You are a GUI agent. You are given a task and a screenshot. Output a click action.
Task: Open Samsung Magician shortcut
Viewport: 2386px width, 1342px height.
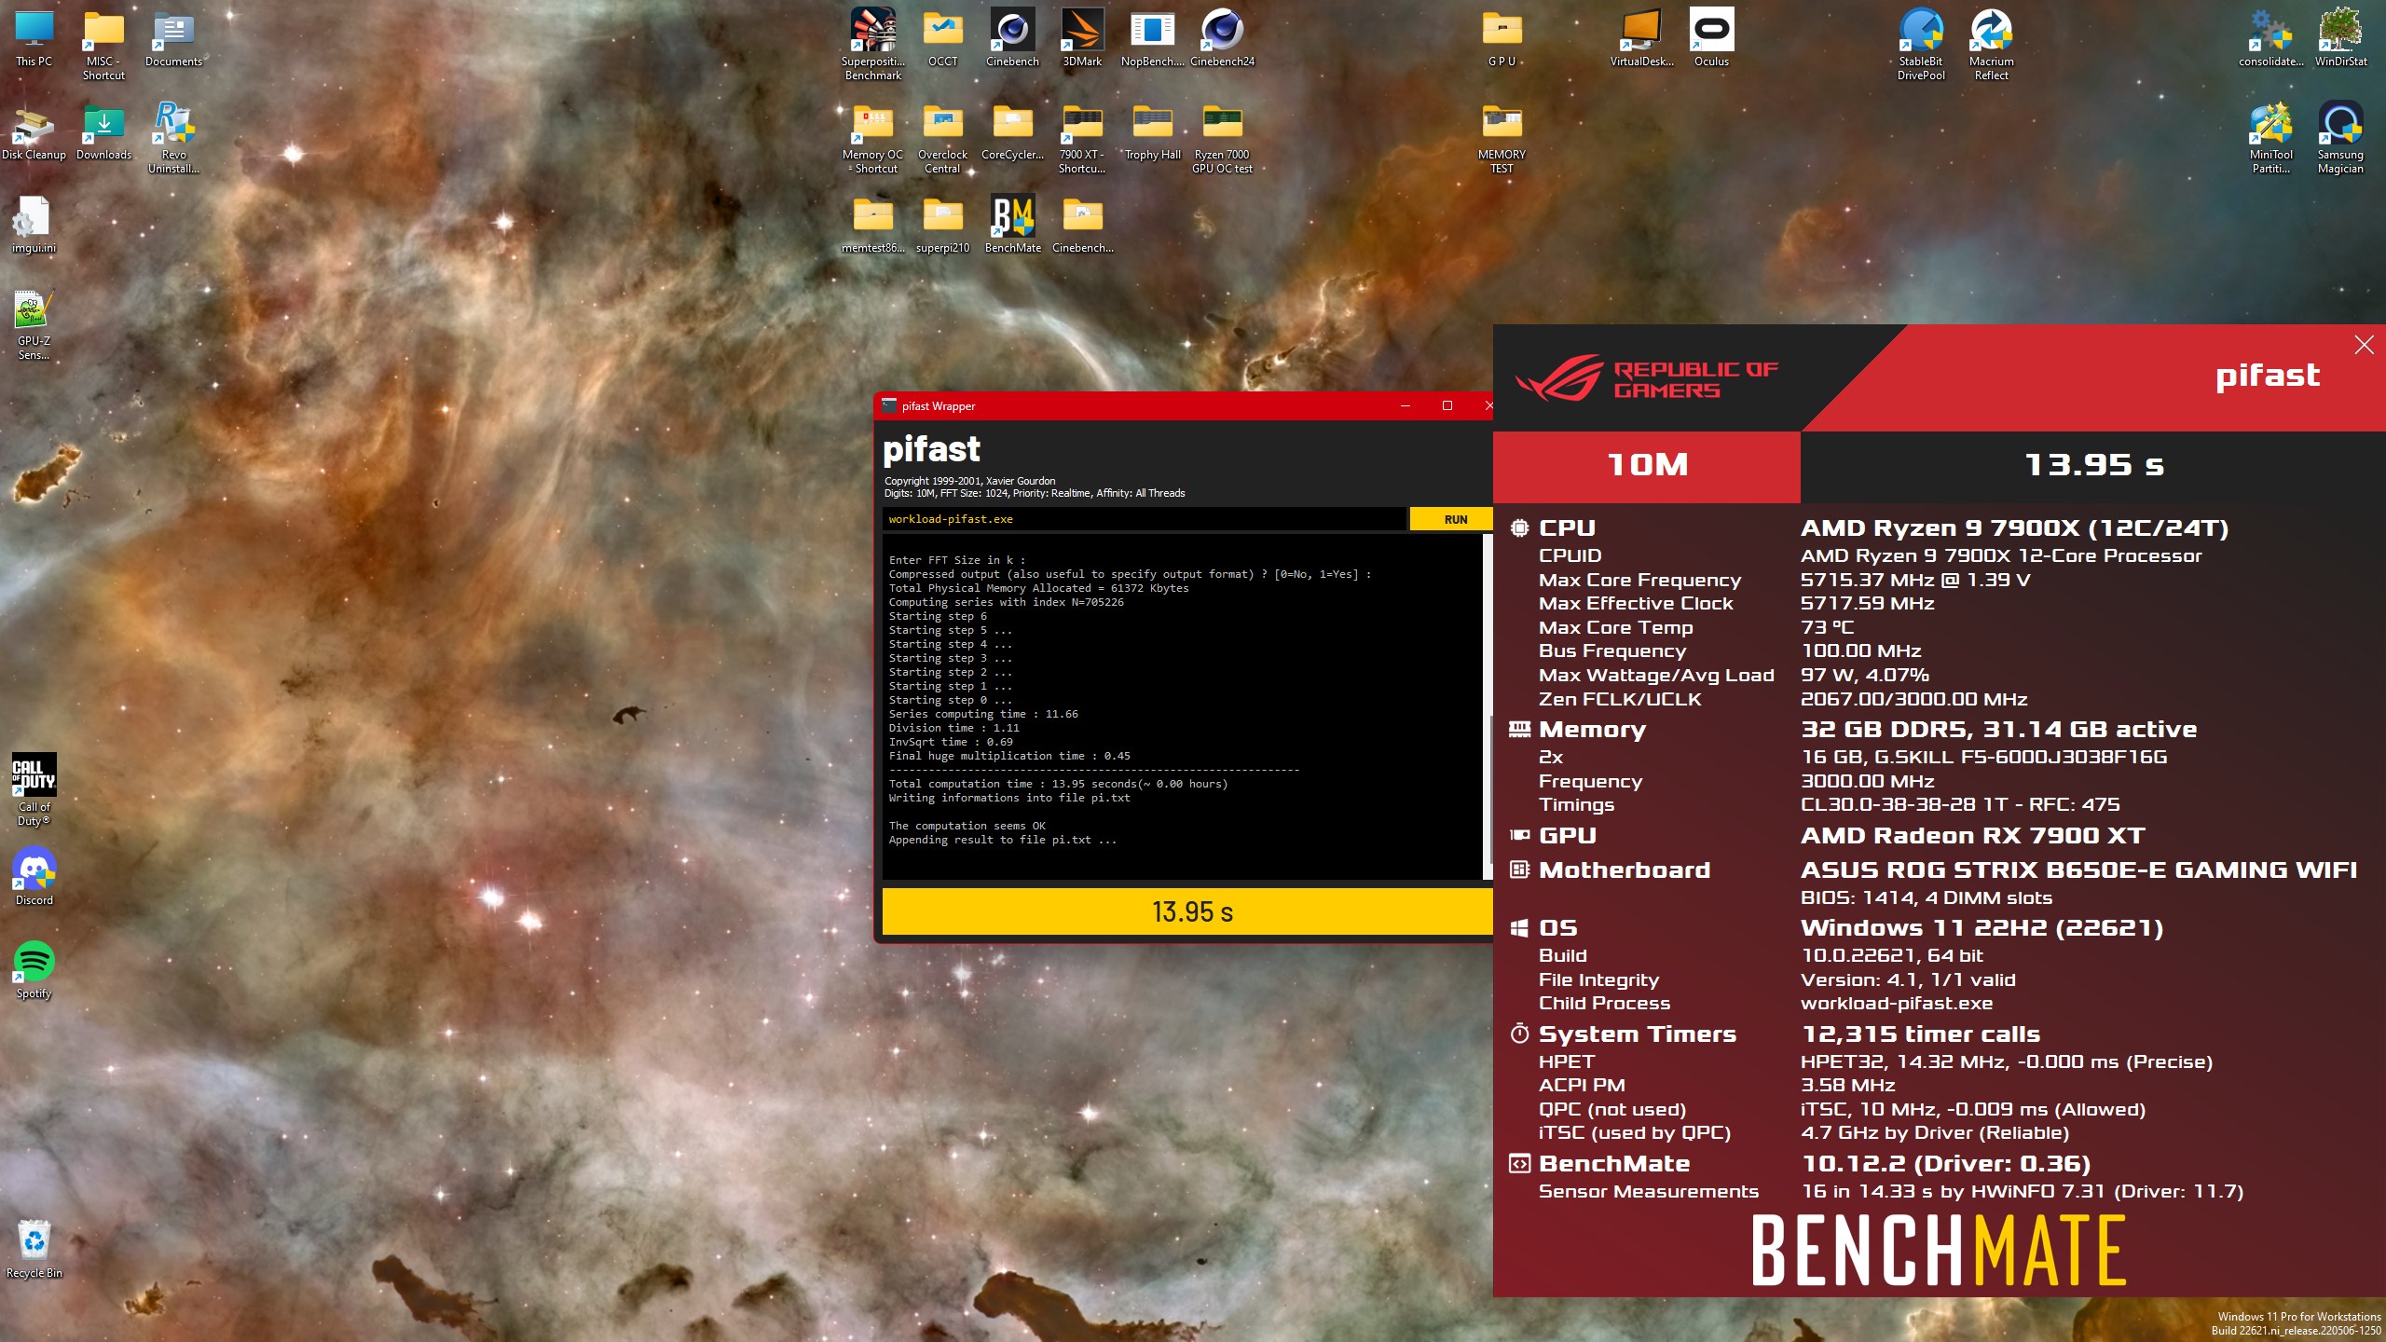point(2340,139)
